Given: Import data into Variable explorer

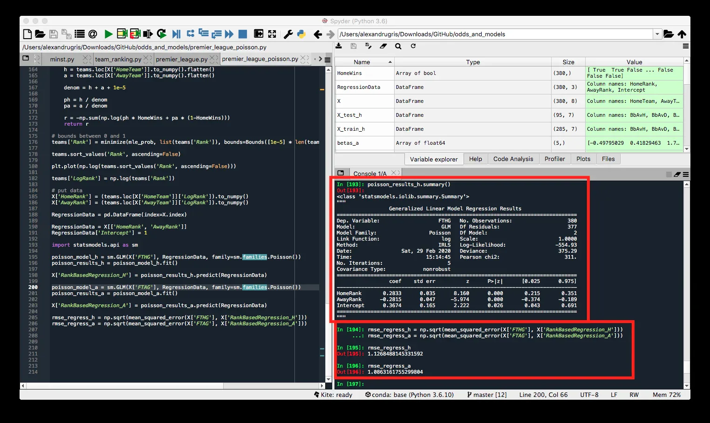Looking at the screenshot, I should click(x=339, y=46).
